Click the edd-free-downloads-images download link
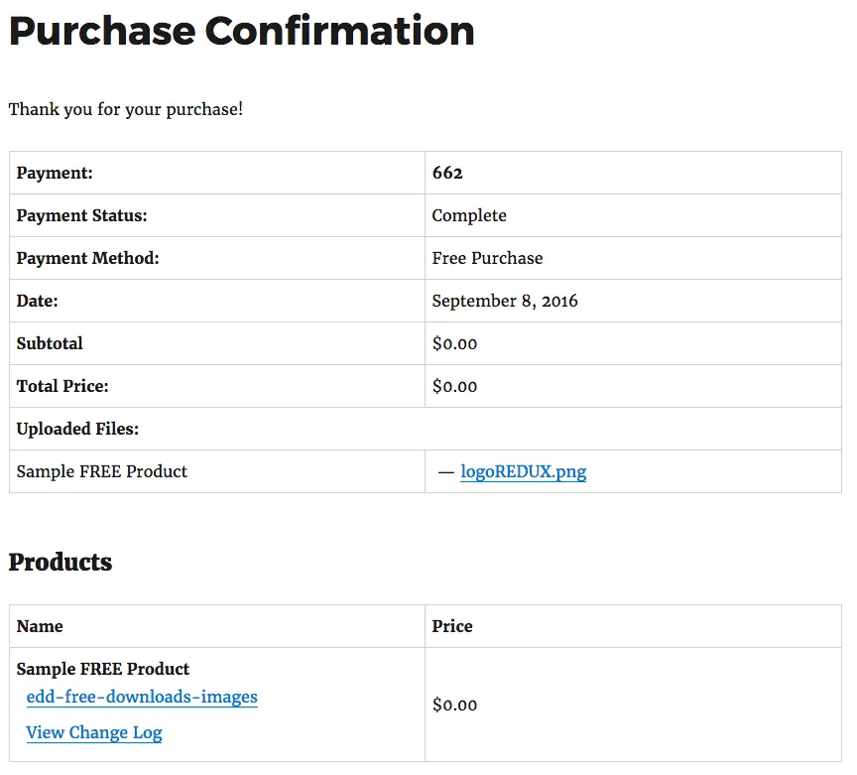Viewport: 857px width, 775px height. [142, 697]
